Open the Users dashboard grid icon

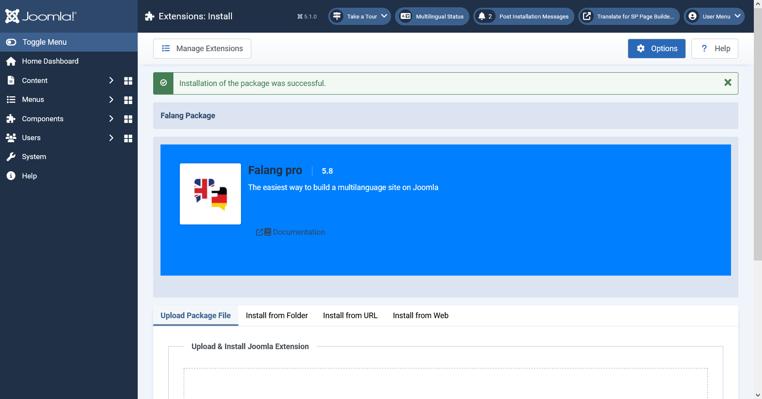(128, 138)
